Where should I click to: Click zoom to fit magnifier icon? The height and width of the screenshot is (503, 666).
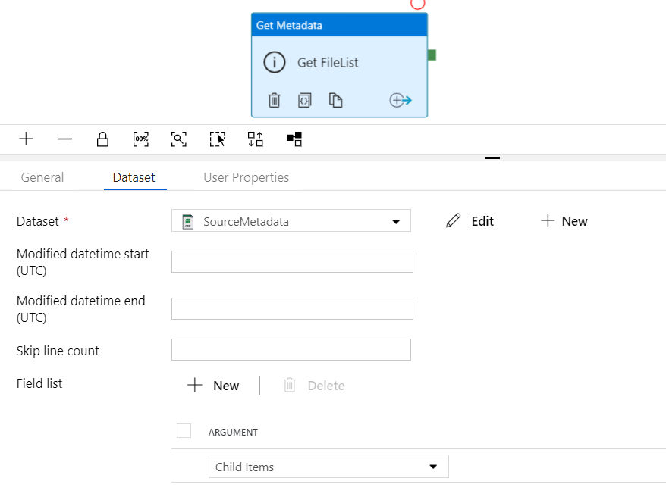tap(179, 139)
